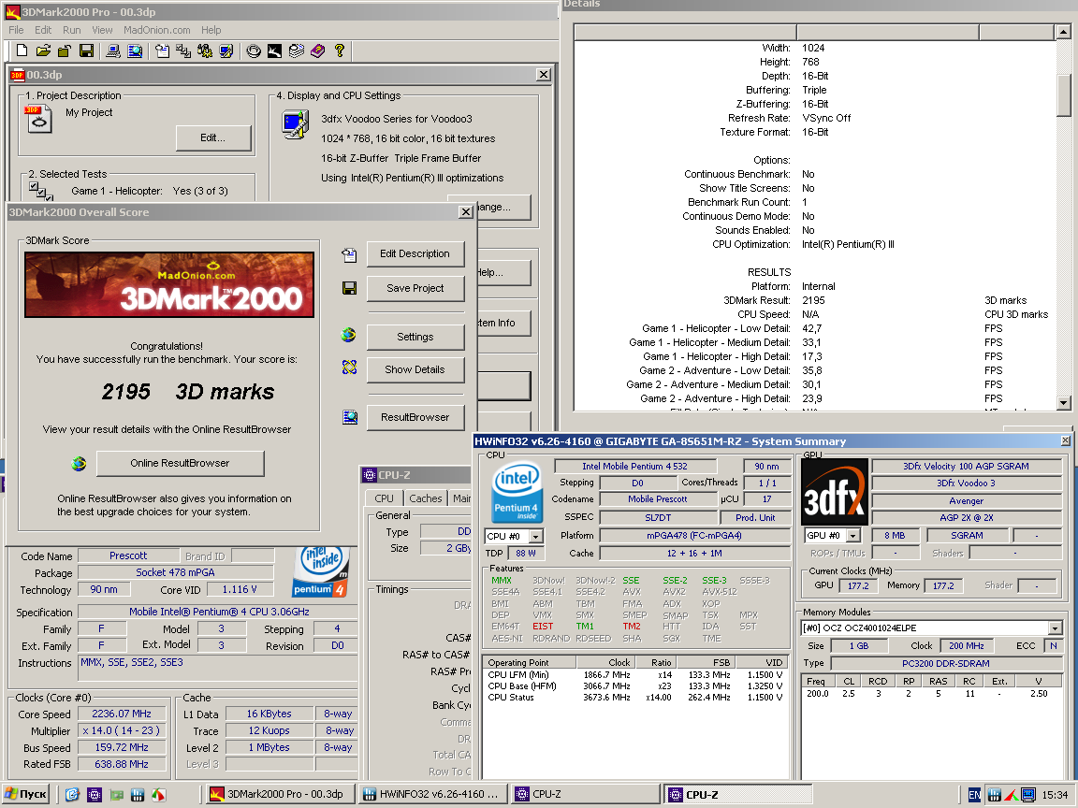
Task: Open the GPU #0 selector dropdown in HWiNFO32
Action: pyautogui.click(x=853, y=536)
